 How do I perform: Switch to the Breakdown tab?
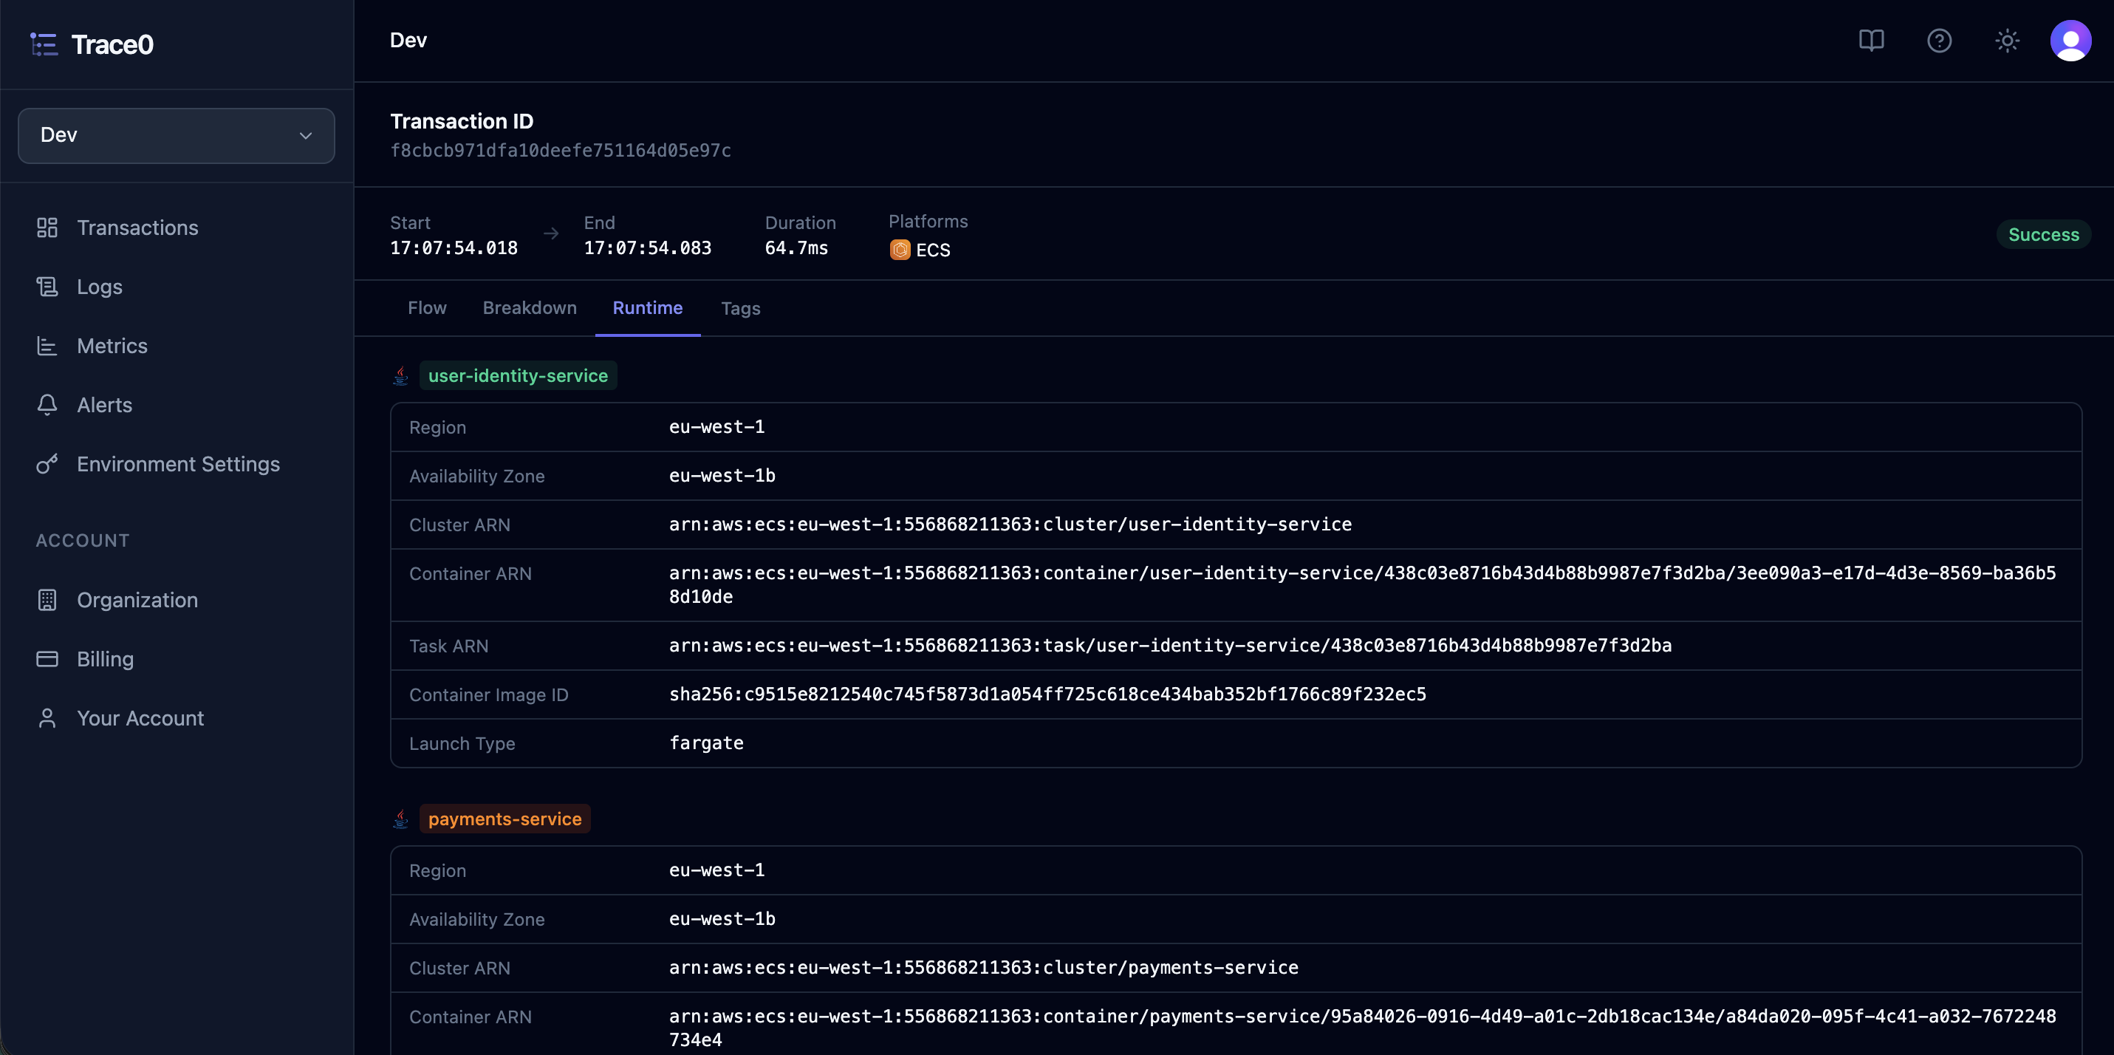pyautogui.click(x=530, y=308)
